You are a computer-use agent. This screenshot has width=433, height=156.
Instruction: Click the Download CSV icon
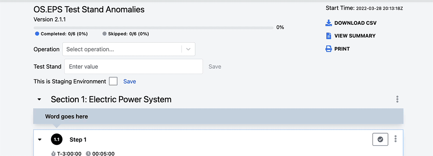328,23
